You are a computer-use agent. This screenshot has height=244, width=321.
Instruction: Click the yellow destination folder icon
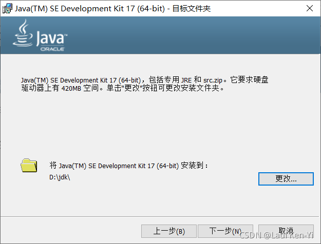point(29,166)
